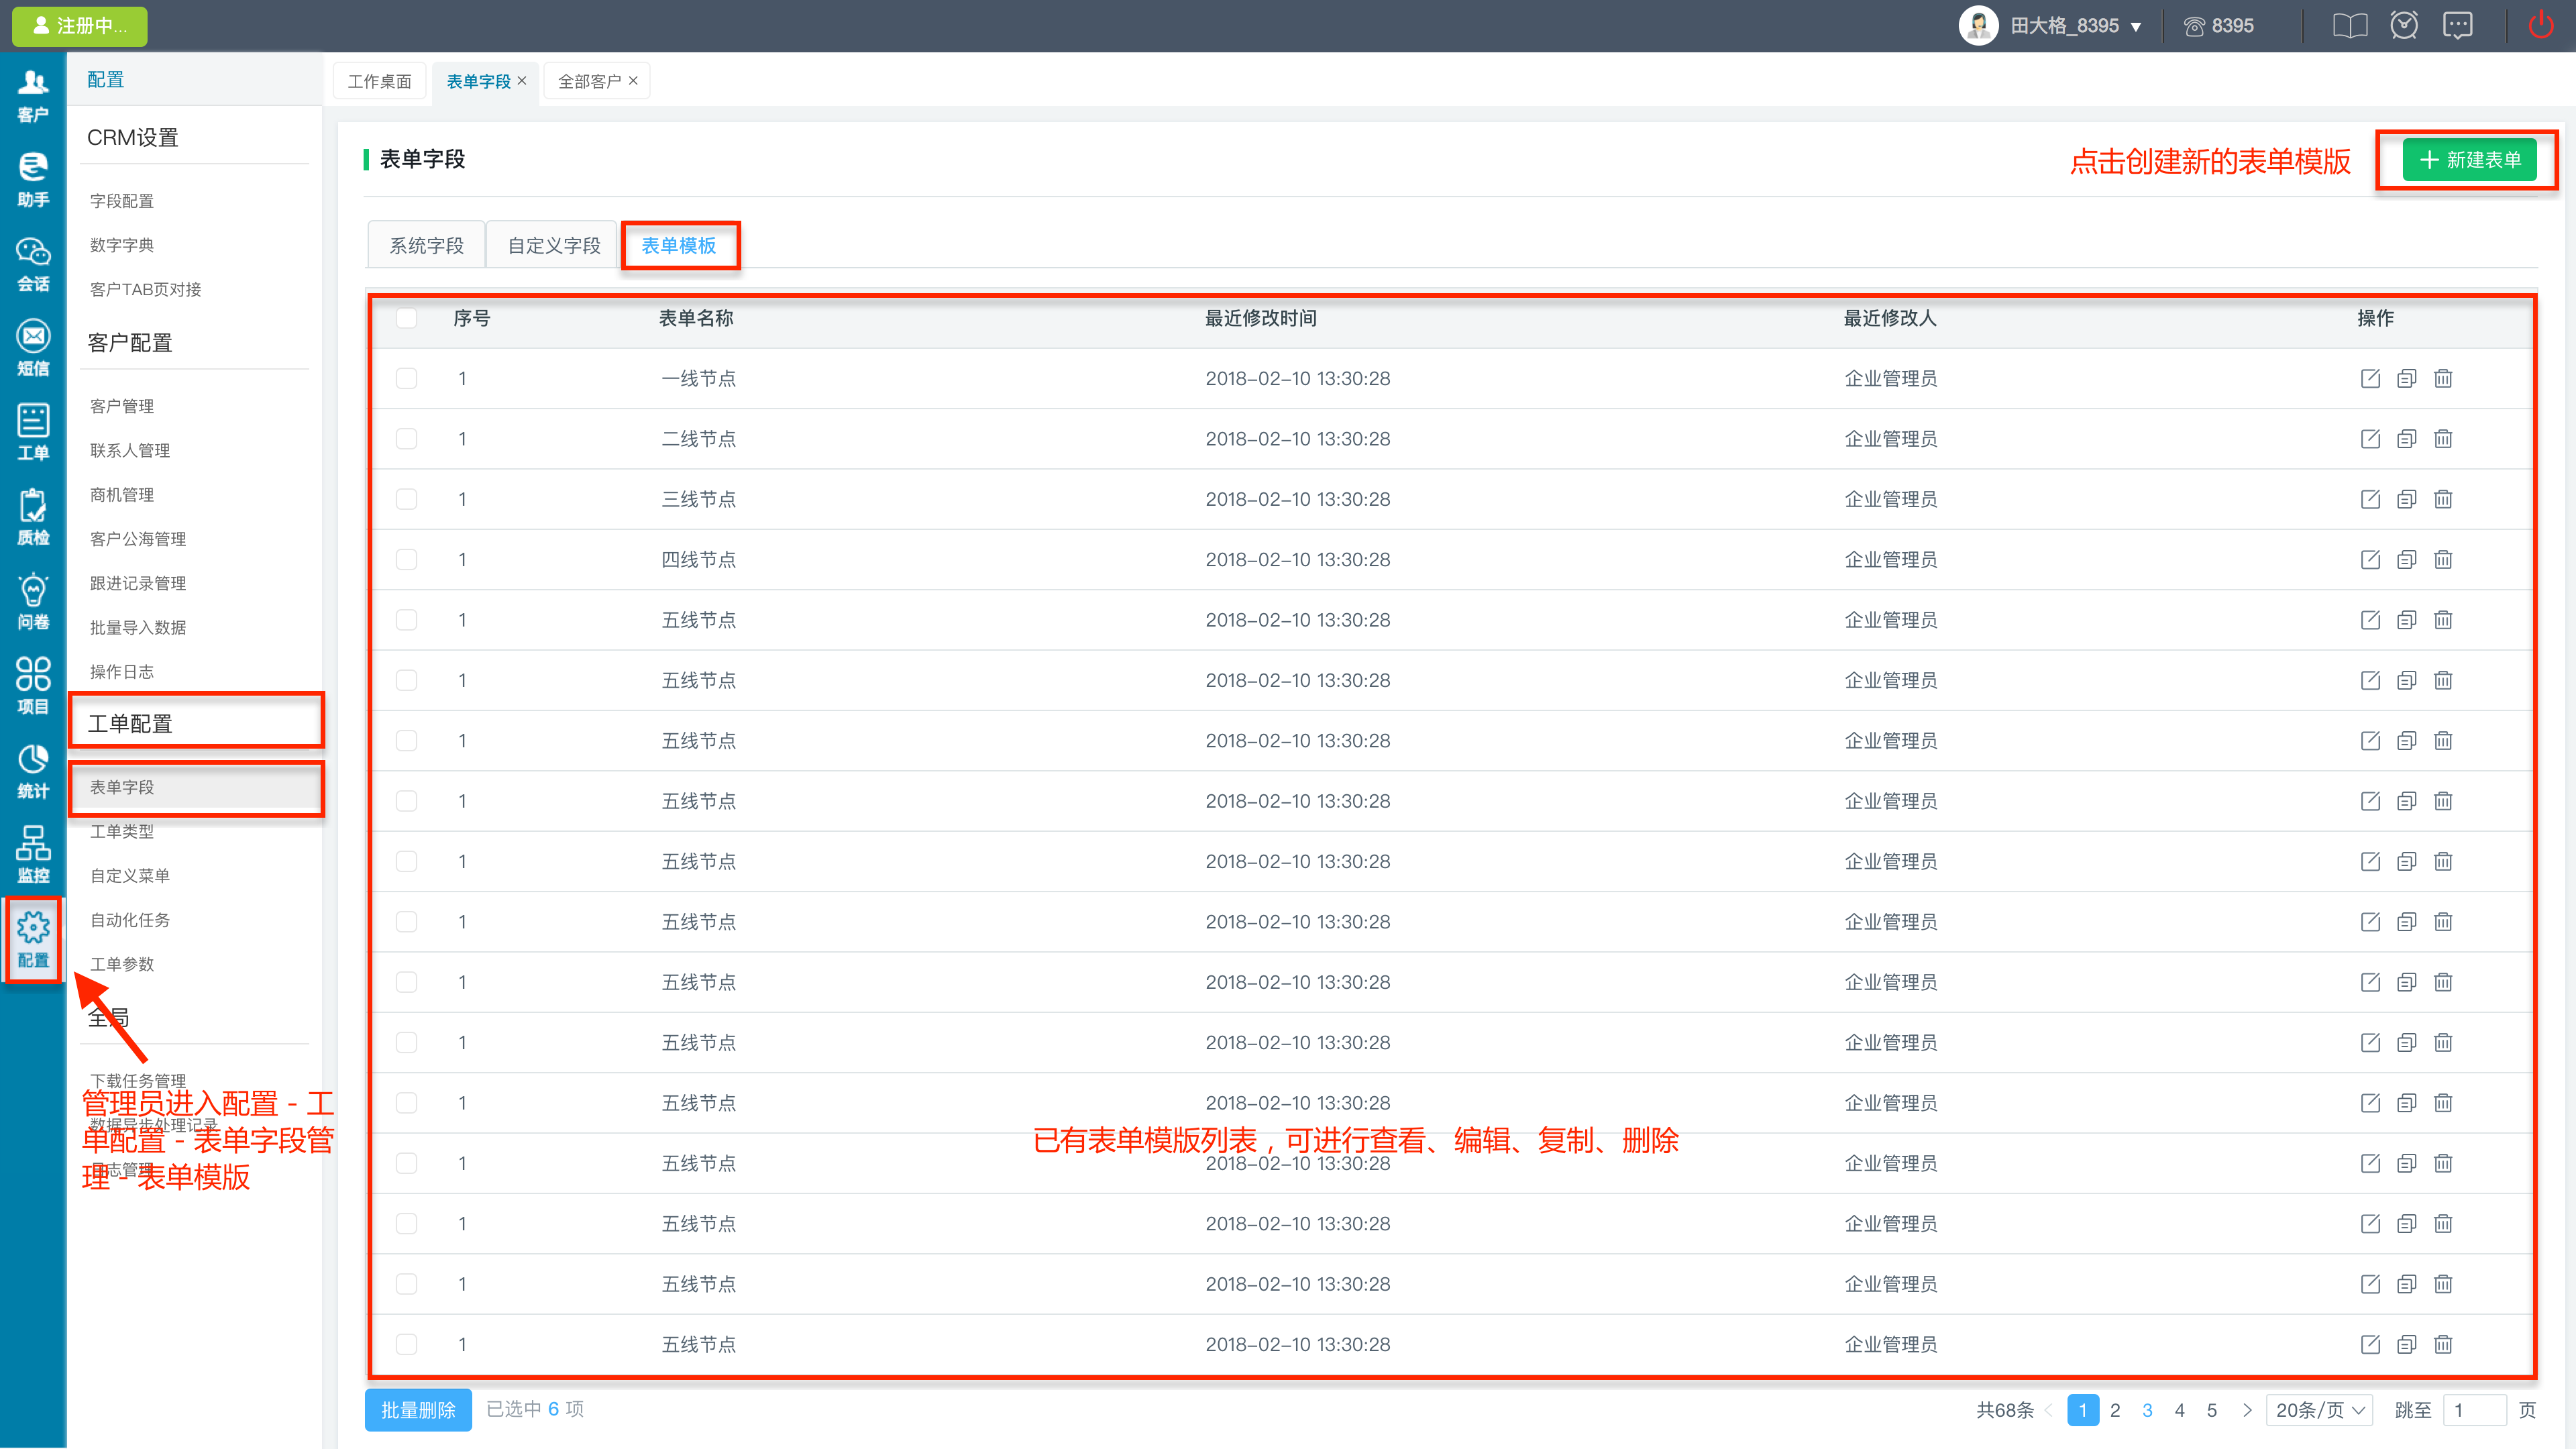The width and height of the screenshot is (2576, 1449).
Task: Go to page 3
Action: coord(2147,1410)
